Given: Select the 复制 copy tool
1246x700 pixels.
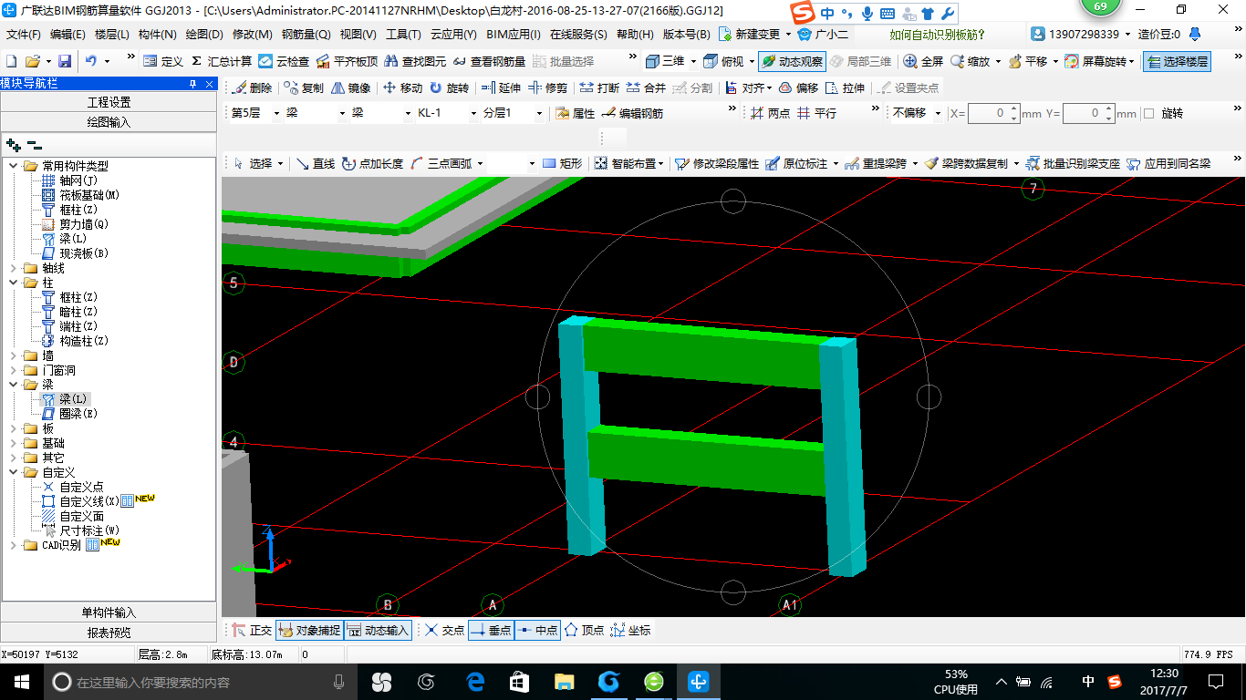Looking at the screenshot, I should (x=304, y=88).
